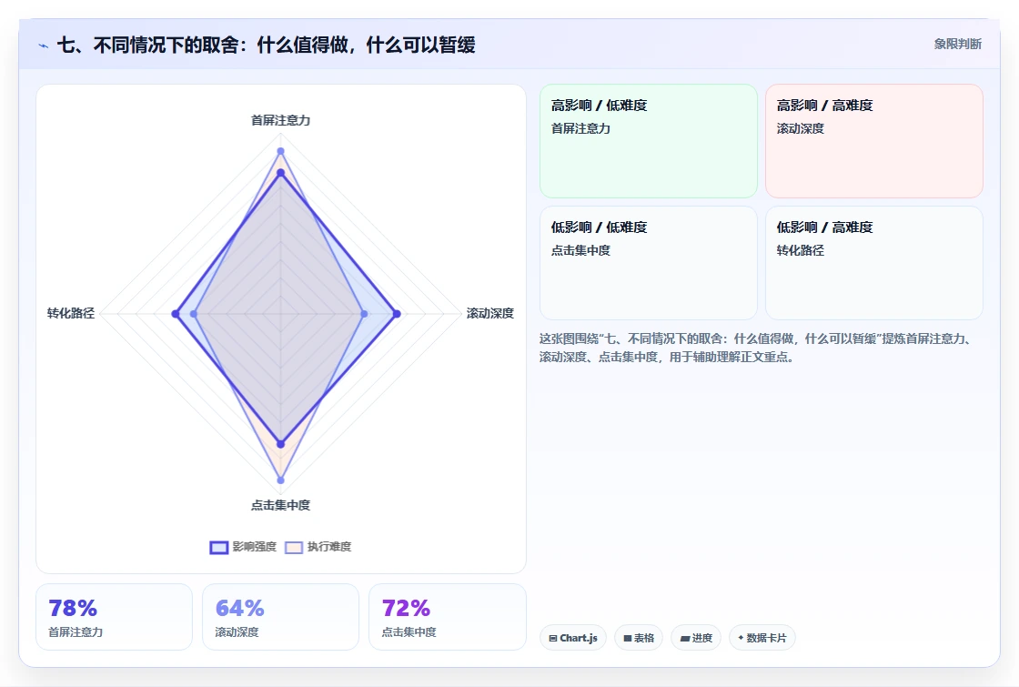Click the 点击集中度 label under 72%
Viewport: 1019px width, 687px height.
click(x=409, y=631)
